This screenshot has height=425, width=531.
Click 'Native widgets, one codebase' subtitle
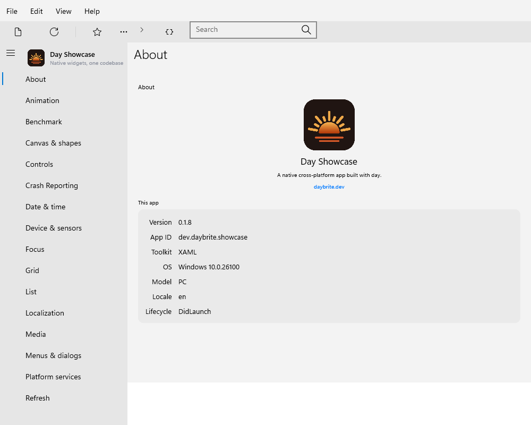pos(87,63)
